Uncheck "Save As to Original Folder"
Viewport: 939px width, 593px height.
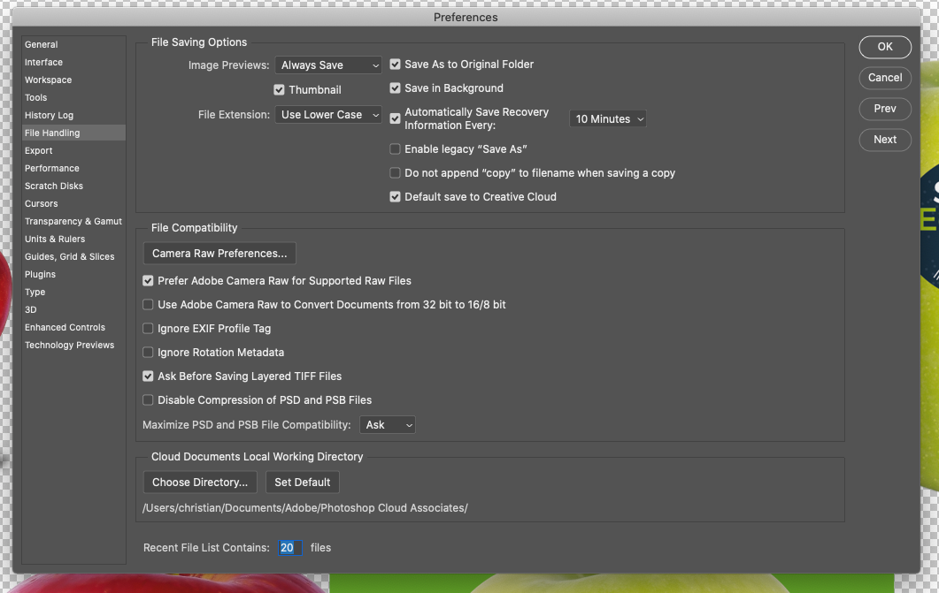pyautogui.click(x=395, y=64)
